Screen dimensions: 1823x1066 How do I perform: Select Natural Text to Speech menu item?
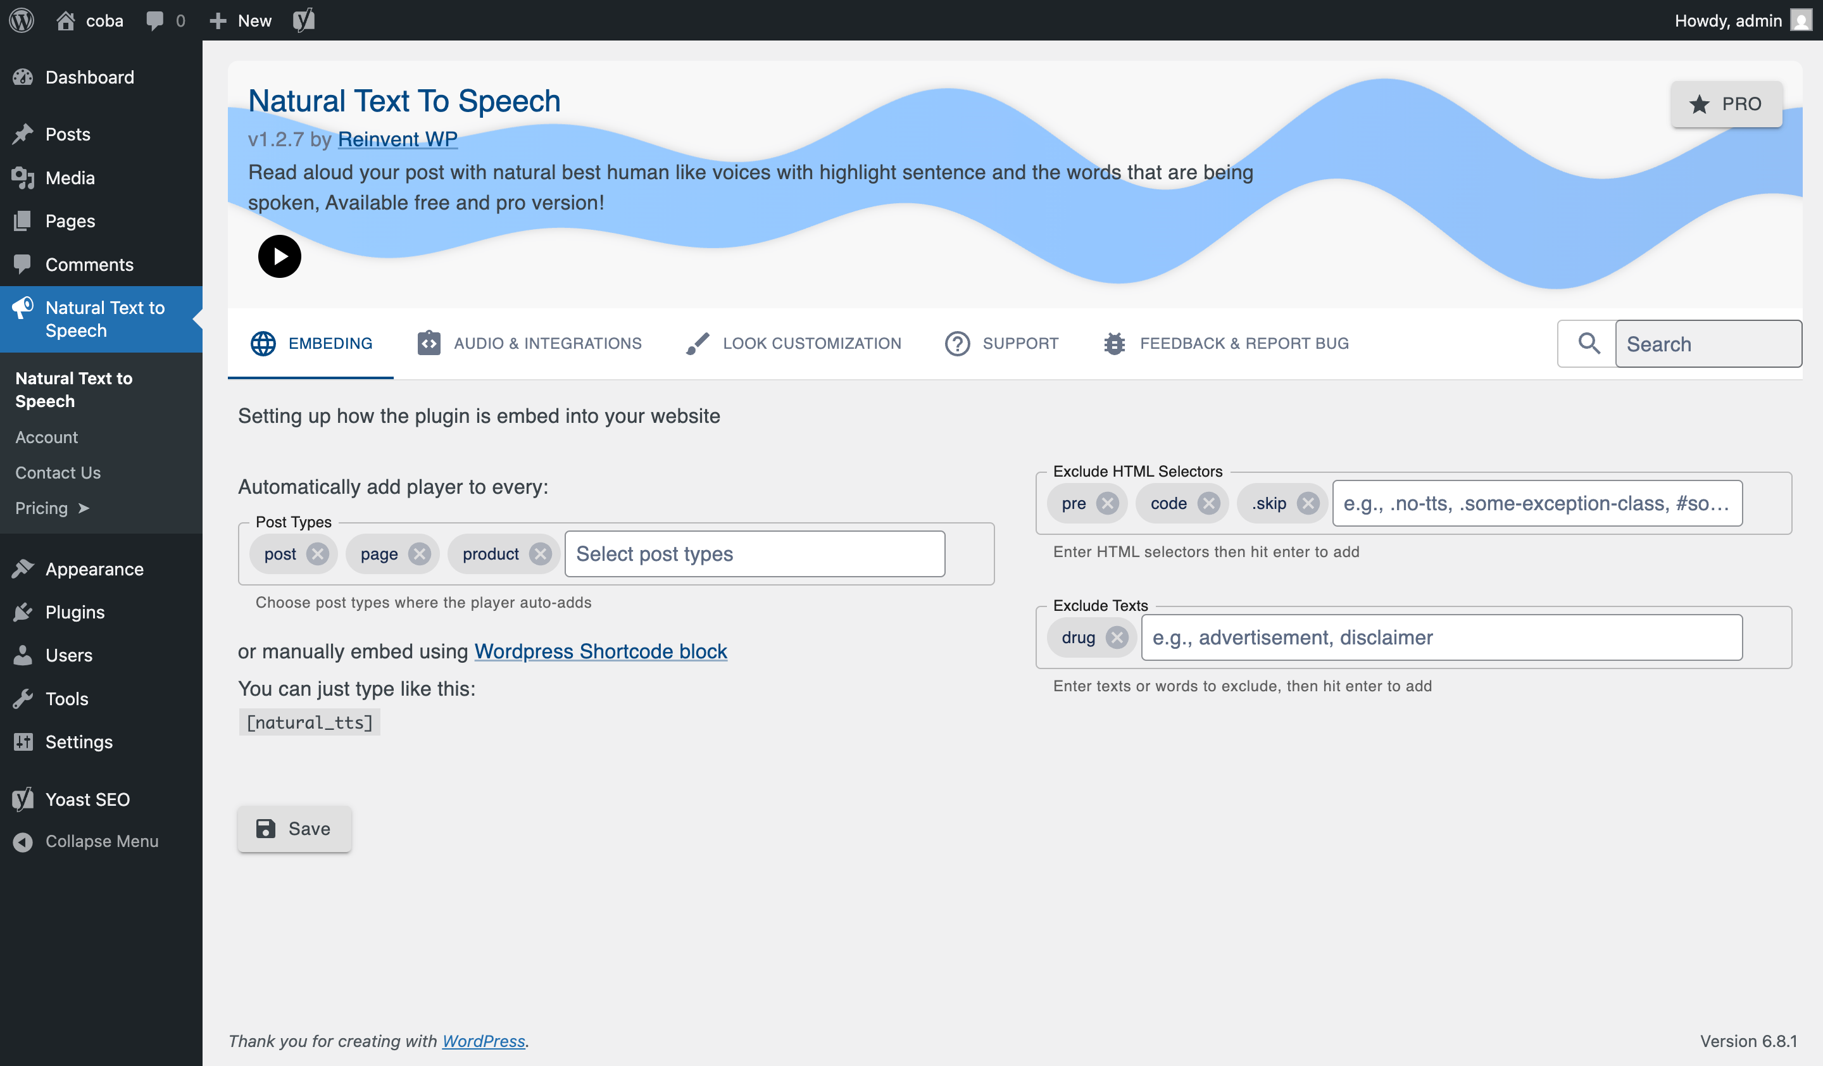coord(101,319)
